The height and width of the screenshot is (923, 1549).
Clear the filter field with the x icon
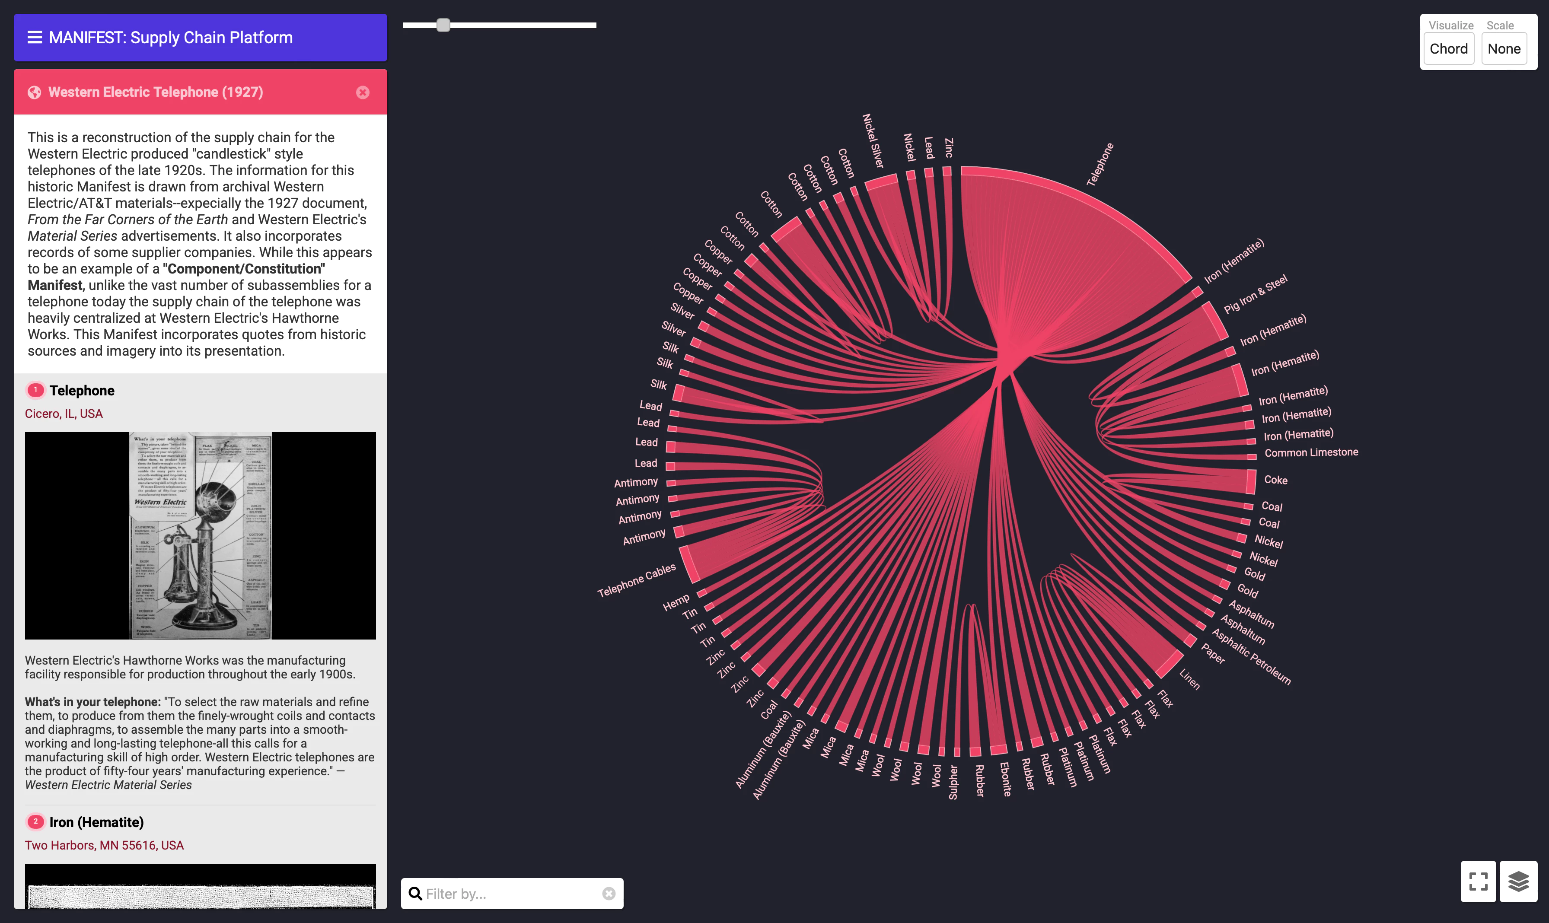coord(609,893)
